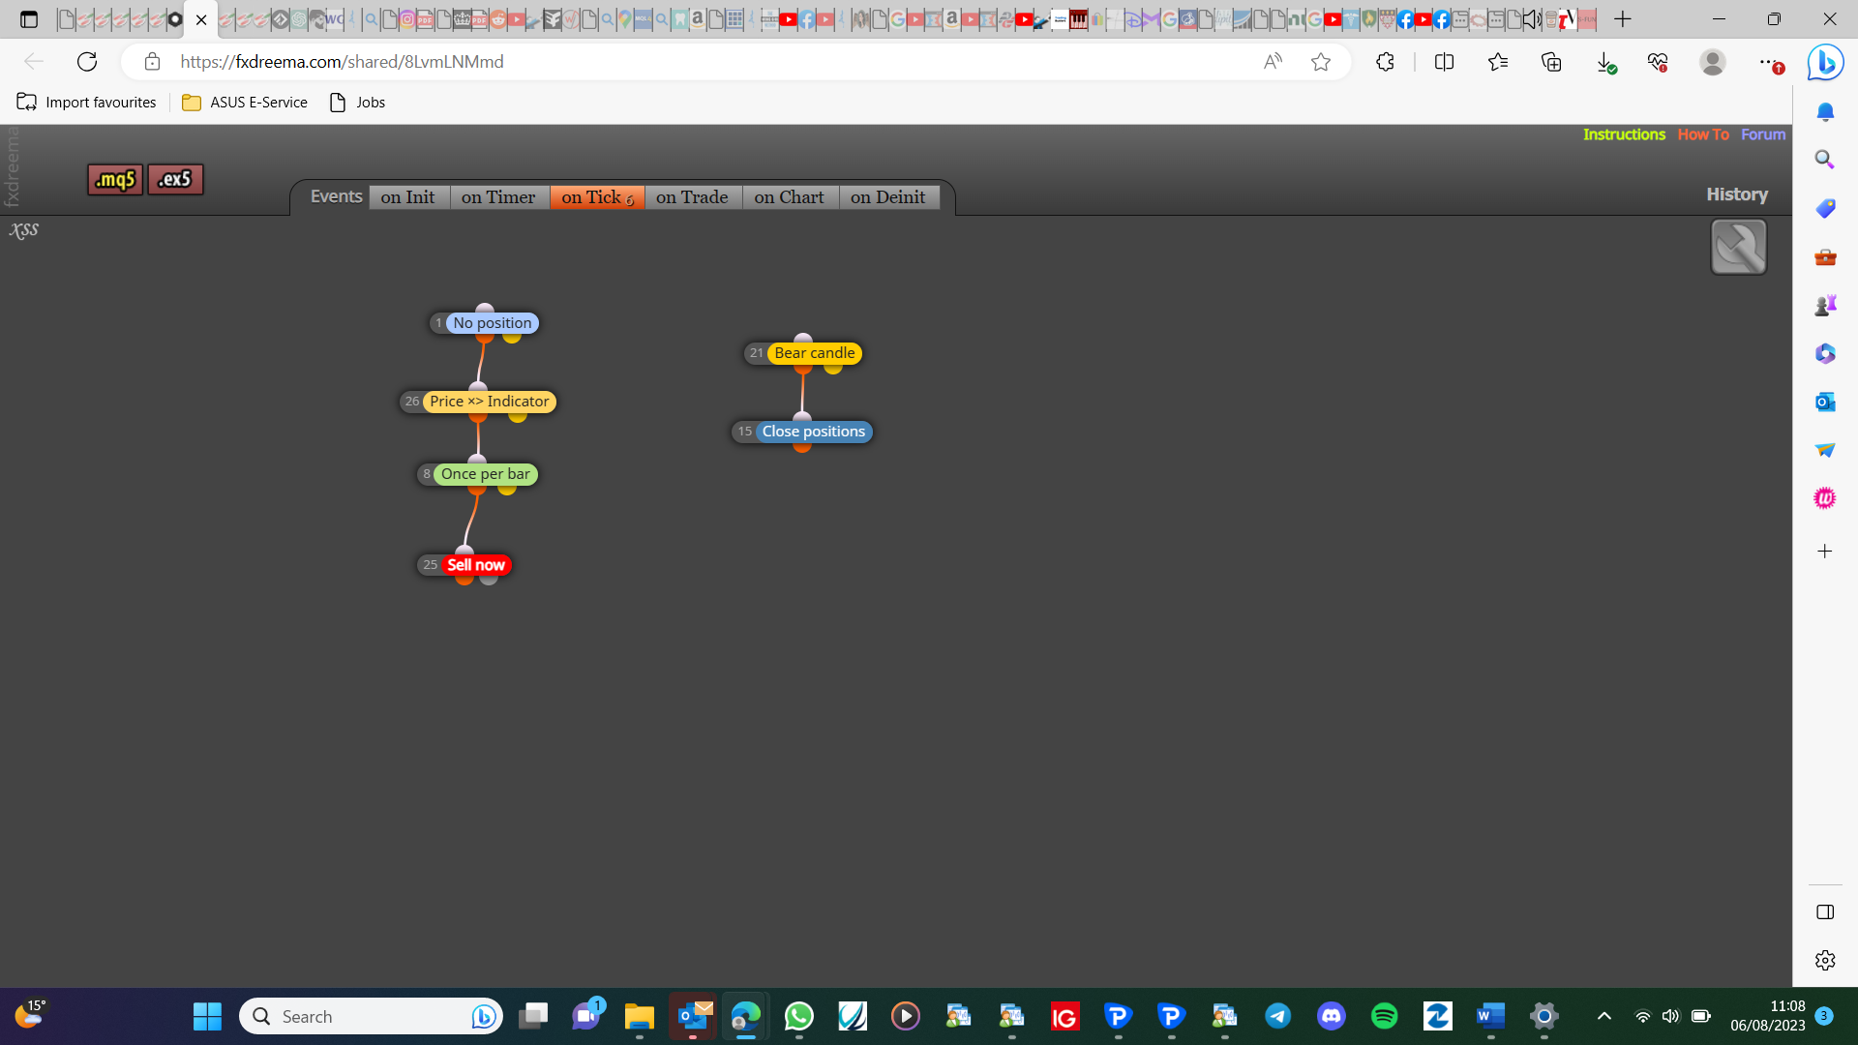The height and width of the screenshot is (1045, 1858).
Task: Click the wrench settings tool icon
Action: coord(1739,247)
